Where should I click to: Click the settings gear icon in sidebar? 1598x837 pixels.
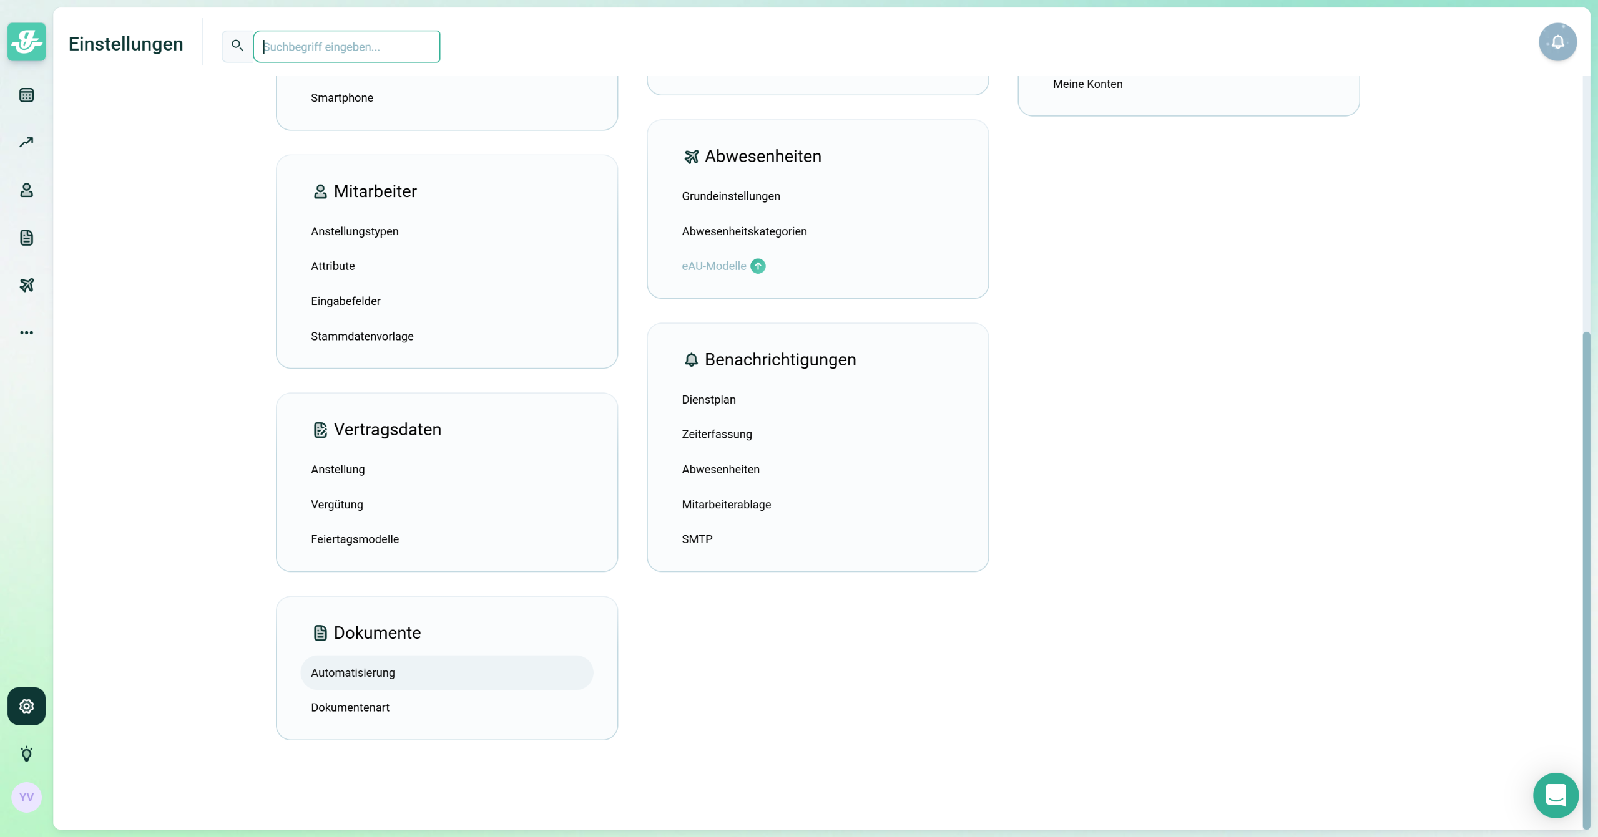26,706
